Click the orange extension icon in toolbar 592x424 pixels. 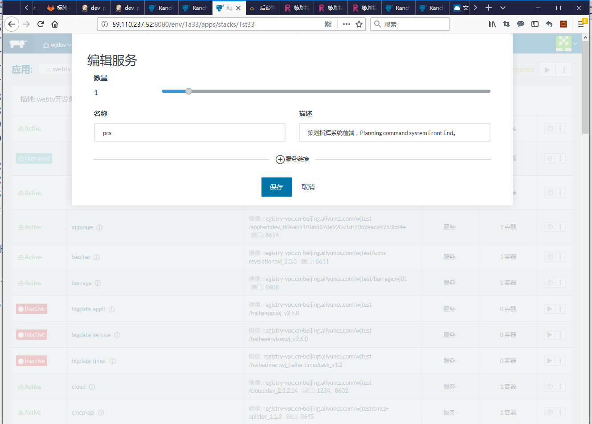point(563,24)
